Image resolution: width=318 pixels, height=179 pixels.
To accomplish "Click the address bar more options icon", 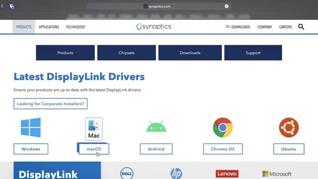I will point(227,6).
